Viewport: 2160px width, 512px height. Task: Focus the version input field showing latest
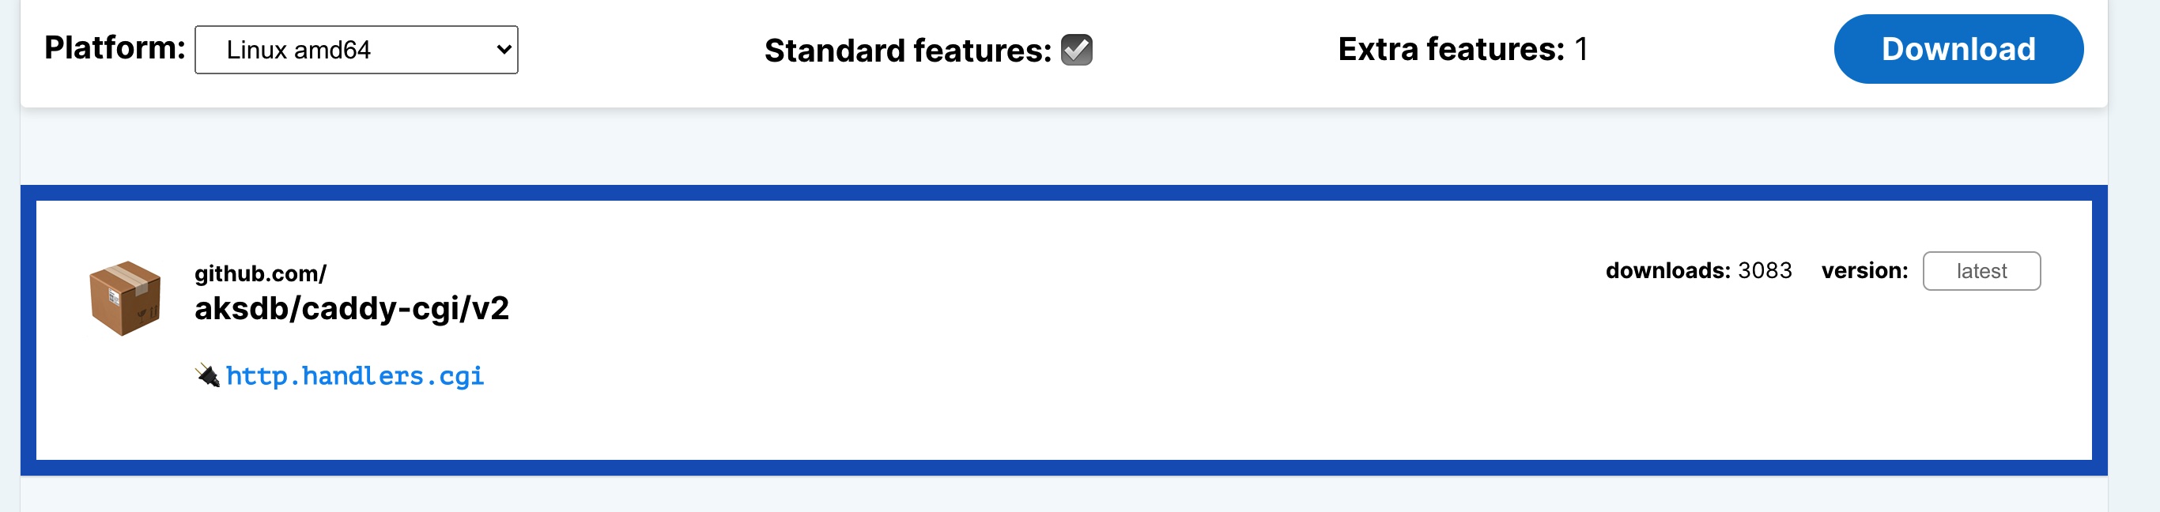point(1981,272)
